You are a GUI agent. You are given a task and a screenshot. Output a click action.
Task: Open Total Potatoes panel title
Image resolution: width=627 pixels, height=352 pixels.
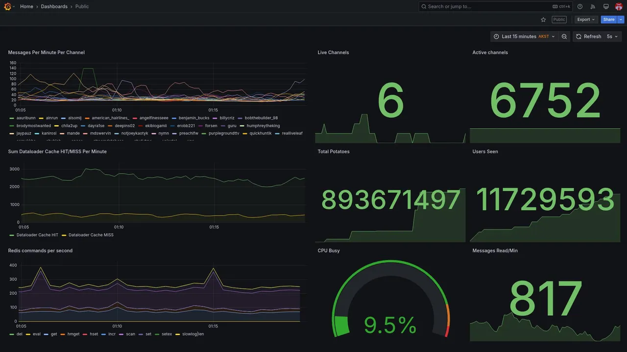(334, 152)
